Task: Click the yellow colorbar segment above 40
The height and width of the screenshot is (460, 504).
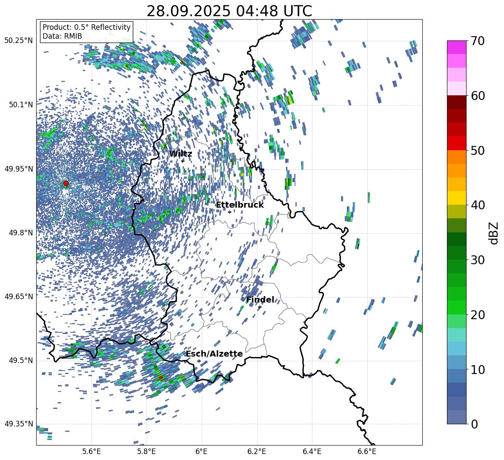Action: pyautogui.click(x=457, y=198)
